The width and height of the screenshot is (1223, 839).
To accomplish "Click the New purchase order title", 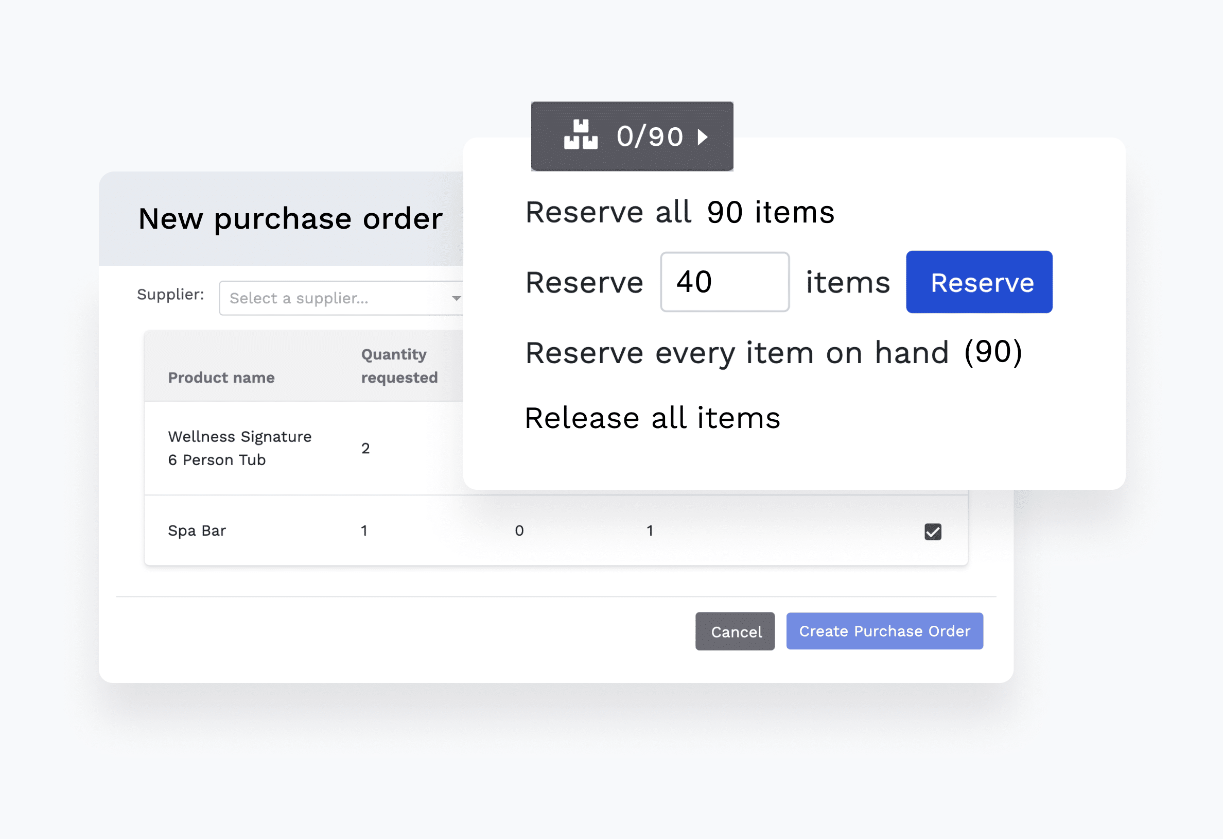I will coord(290,219).
